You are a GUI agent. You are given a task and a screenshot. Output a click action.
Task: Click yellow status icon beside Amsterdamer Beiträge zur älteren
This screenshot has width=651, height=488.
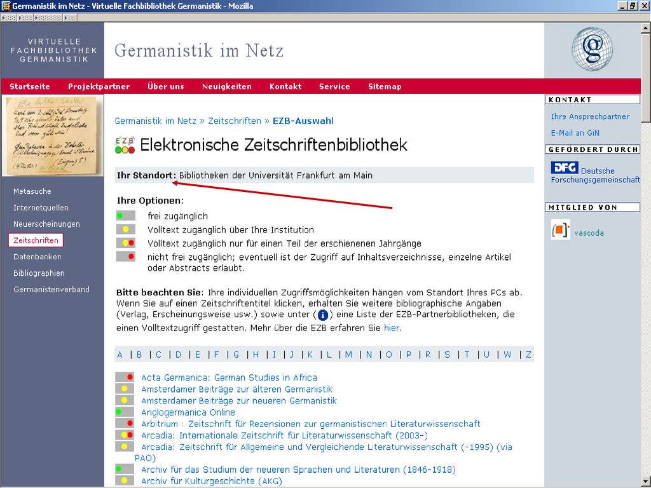click(125, 389)
